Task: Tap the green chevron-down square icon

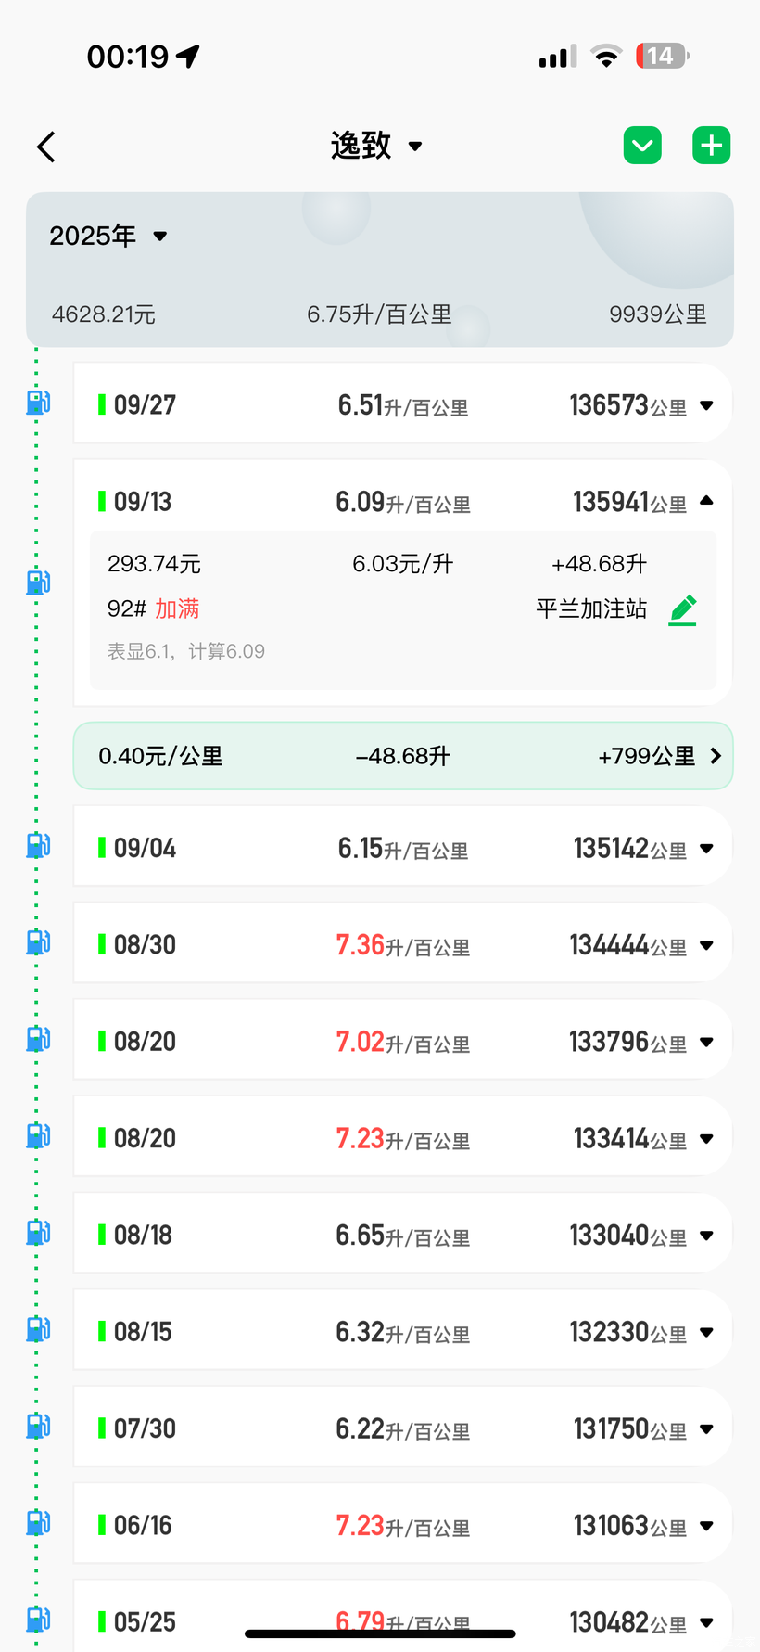Action: (x=642, y=146)
